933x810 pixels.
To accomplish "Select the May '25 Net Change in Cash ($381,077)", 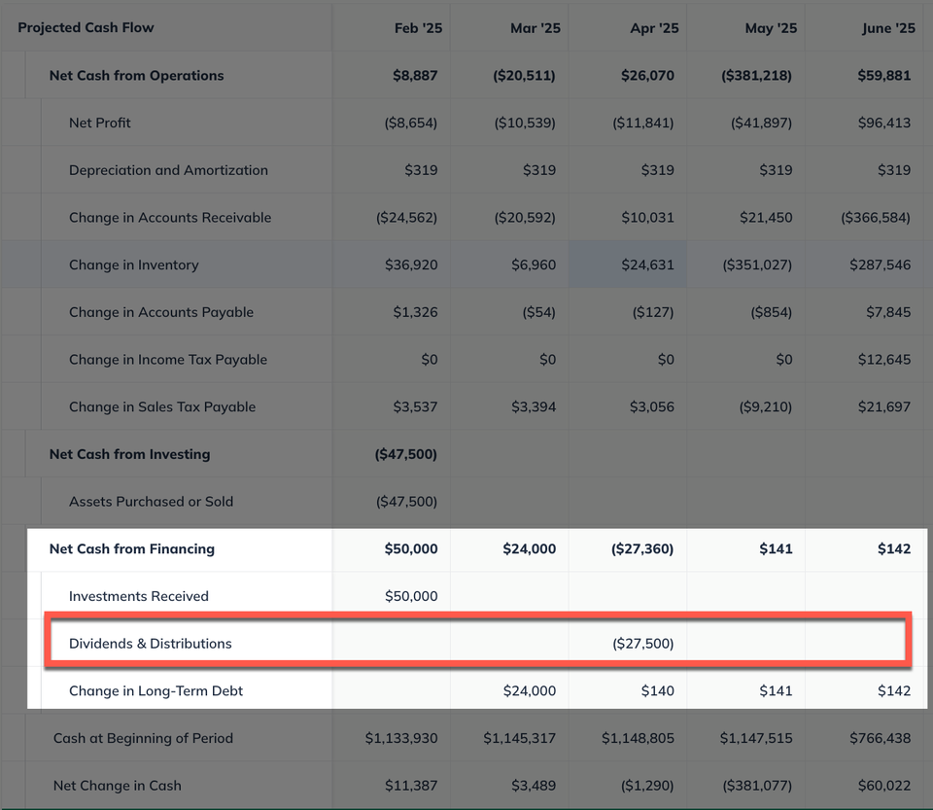I will (757, 786).
